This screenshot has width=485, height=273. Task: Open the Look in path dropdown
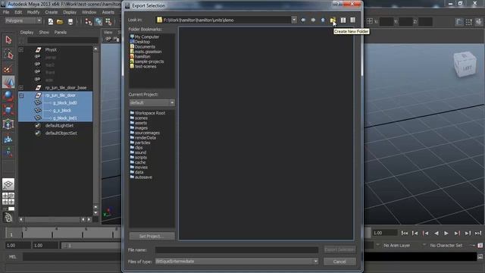(x=294, y=20)
